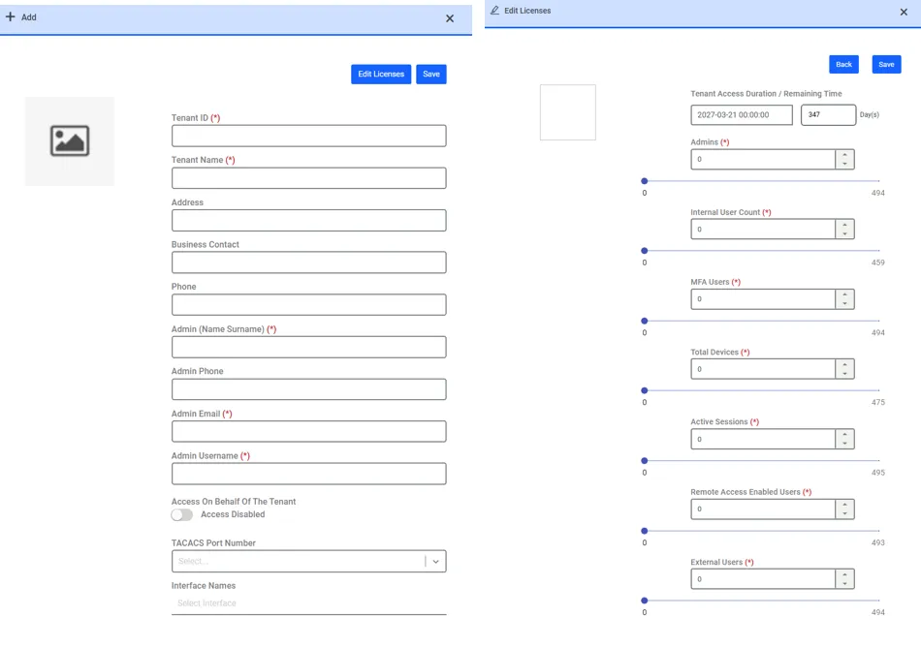Click the External Users number field
Screen dimensions: 921x648
(x=763, y=578)
